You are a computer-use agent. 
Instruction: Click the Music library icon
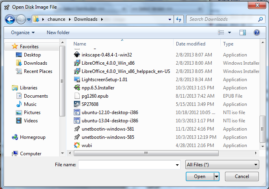(19, 104)
